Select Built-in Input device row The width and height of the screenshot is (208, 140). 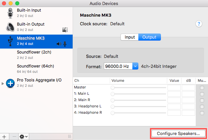[x=36, y=13]
